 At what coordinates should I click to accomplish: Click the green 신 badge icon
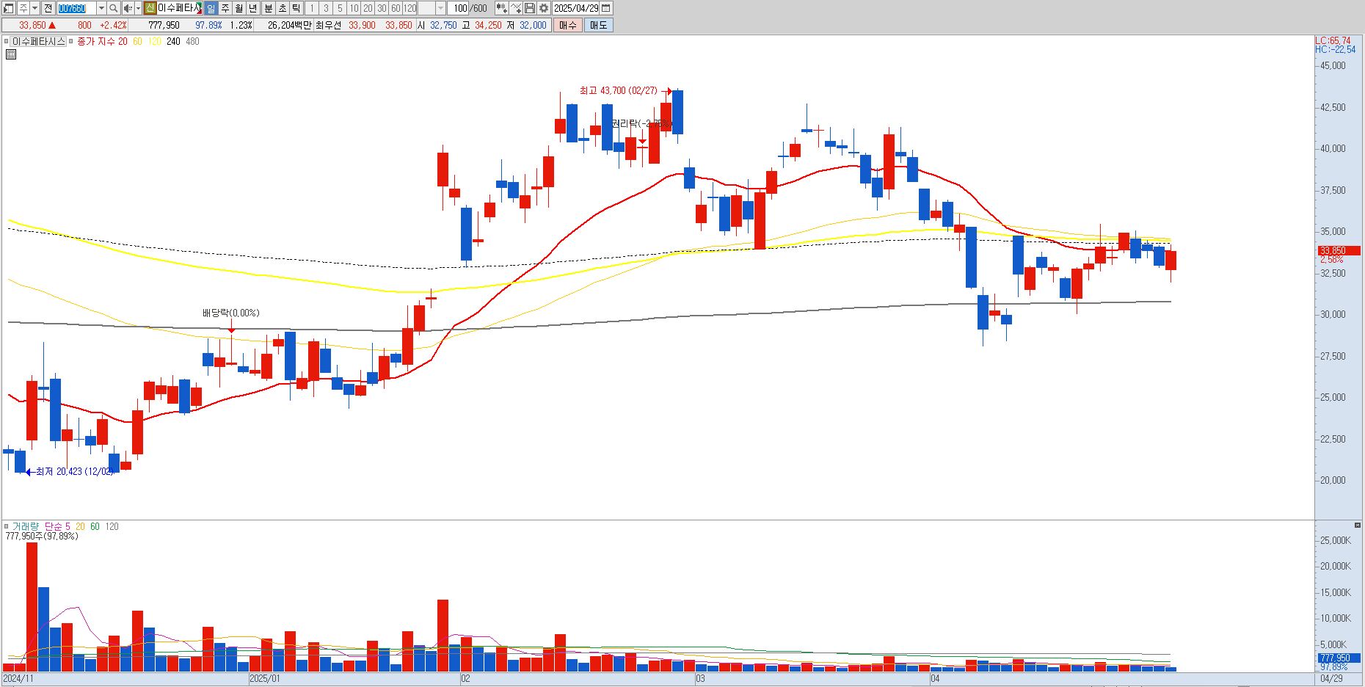point(150,8)
